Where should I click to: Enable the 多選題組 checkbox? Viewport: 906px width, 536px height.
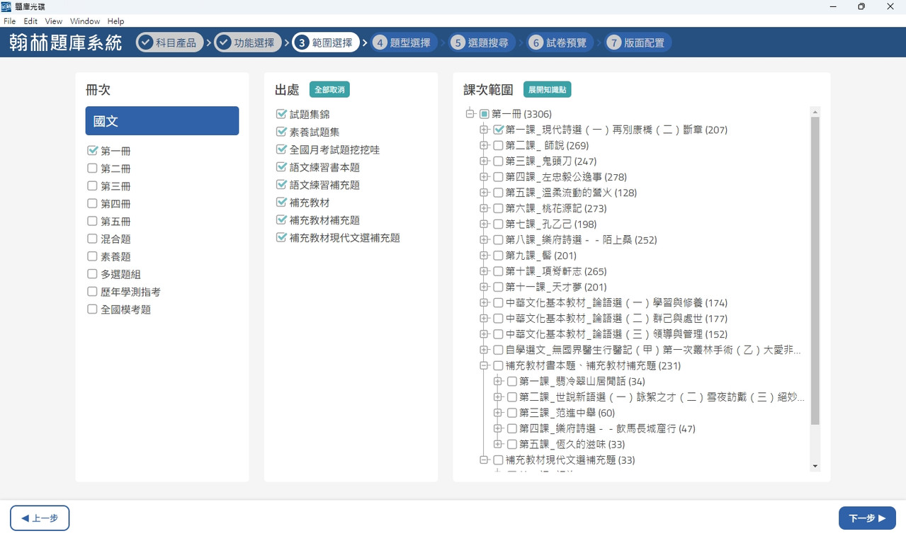click(x=92, y=274)
